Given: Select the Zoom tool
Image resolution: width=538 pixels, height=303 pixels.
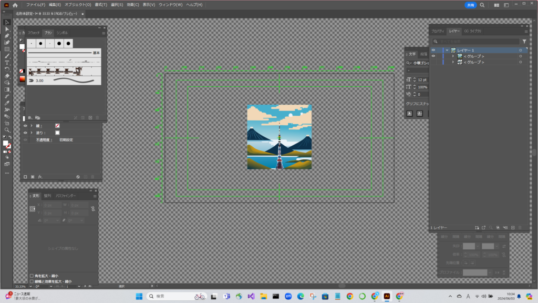Looking at the screenshot, I should [7, 129].
